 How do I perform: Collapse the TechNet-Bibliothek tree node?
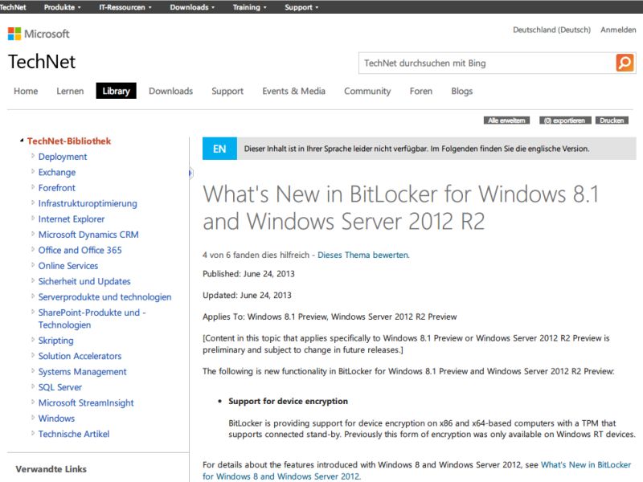(22, 141)
